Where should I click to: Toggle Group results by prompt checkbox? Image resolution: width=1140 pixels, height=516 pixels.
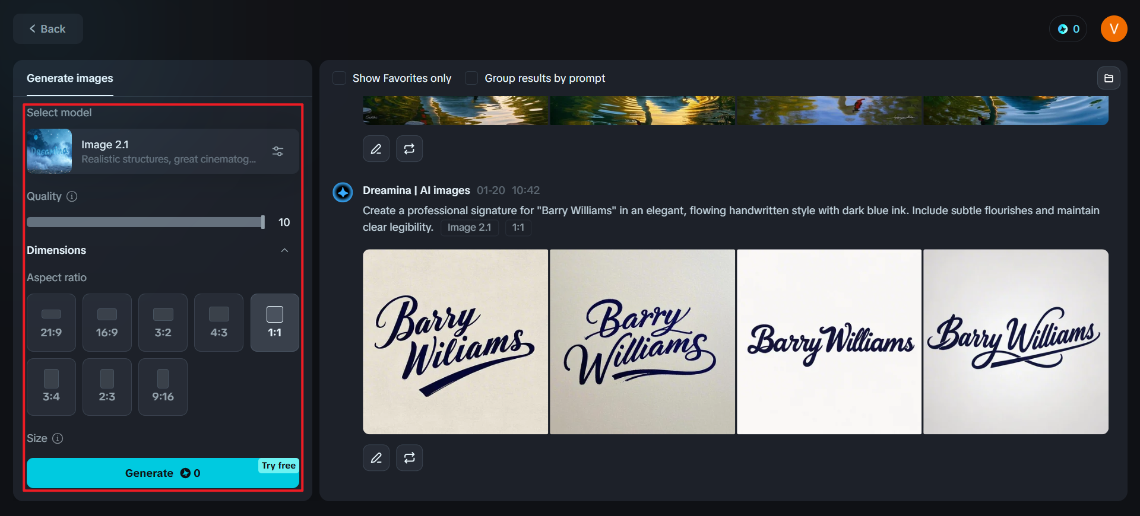pos(471,78)
